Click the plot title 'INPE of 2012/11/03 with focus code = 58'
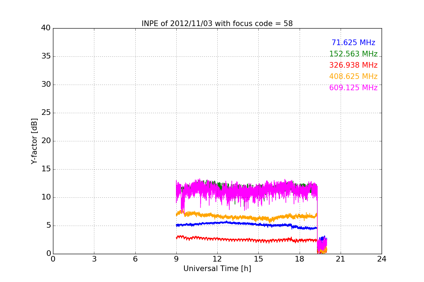 [x=217, y=24]
